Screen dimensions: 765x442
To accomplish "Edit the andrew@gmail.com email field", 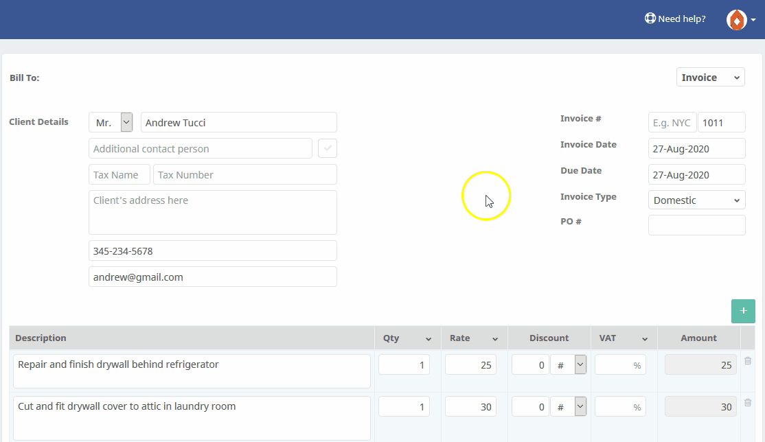I will click(x=213, y=277).
